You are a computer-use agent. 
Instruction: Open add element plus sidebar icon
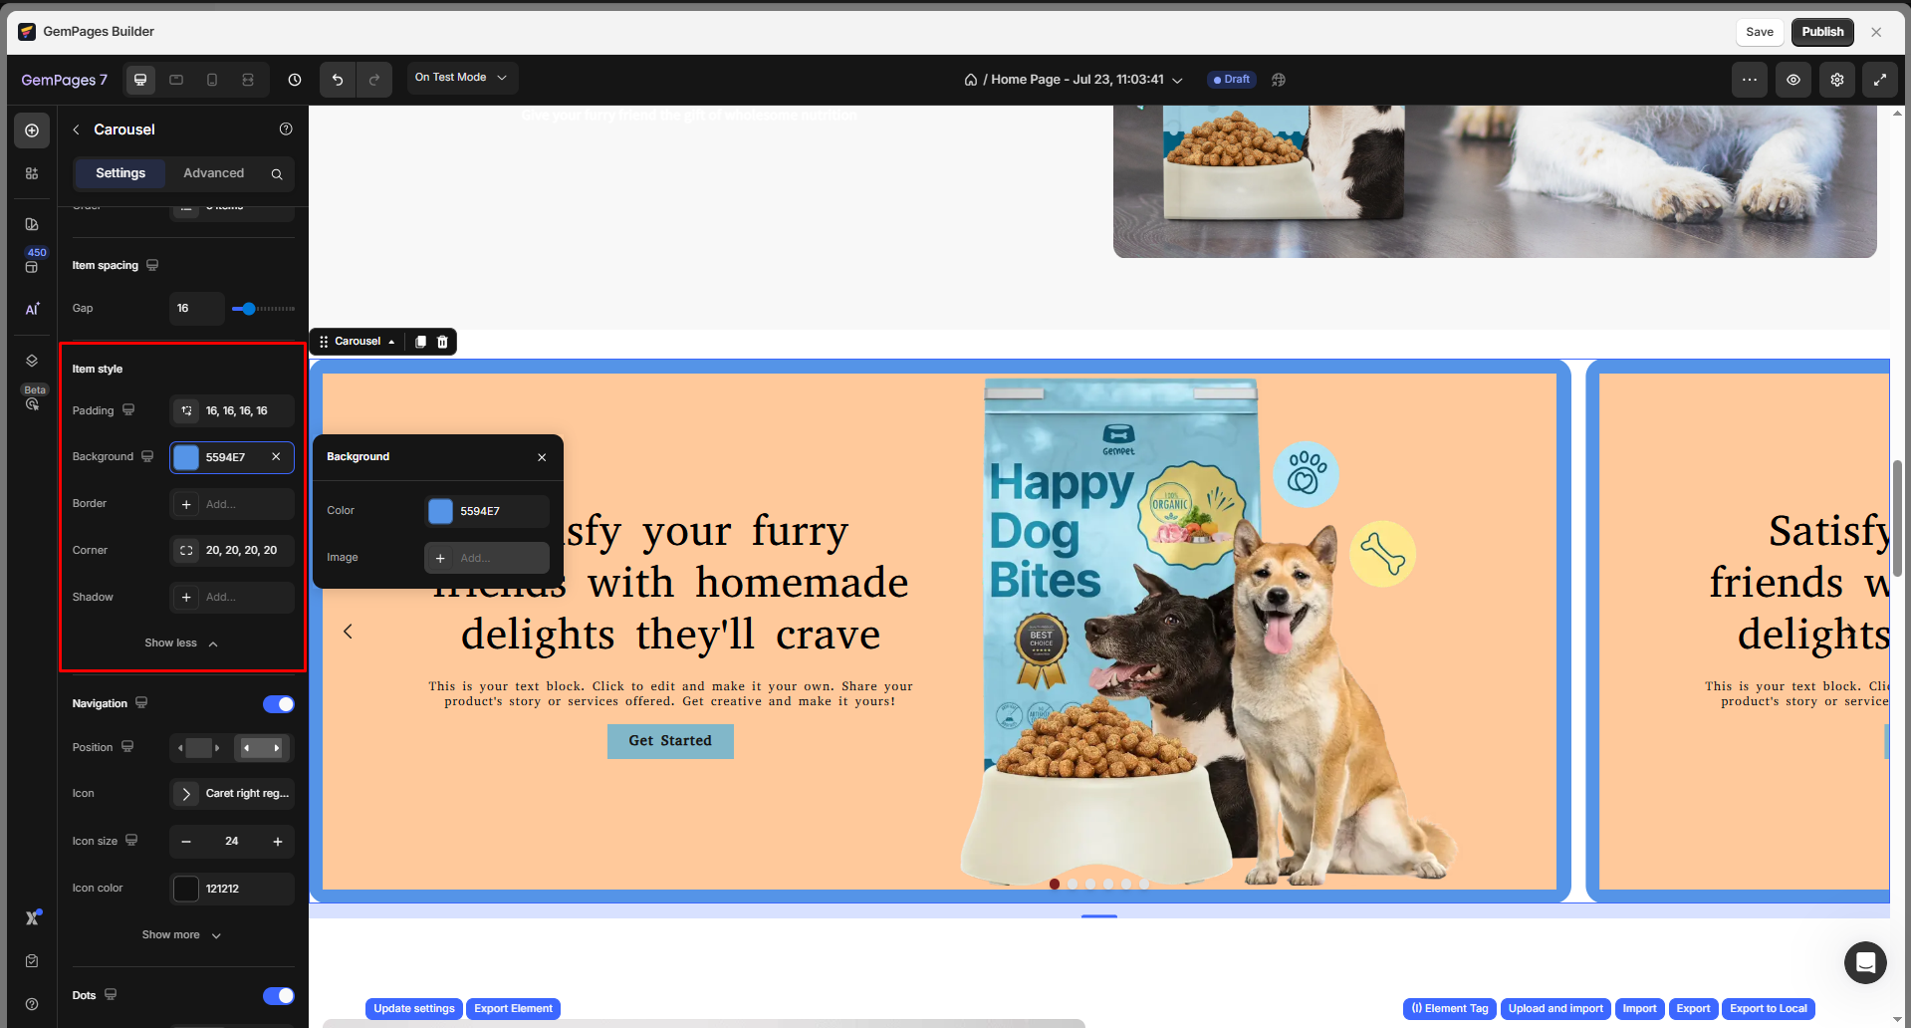tap(32, 130)
